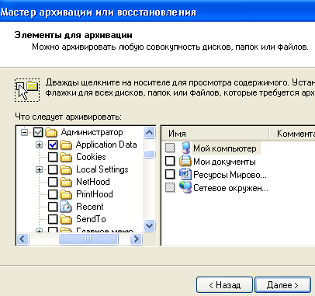The height and width of the screenshot is (296, 315).
Task: Select the Cookies label
Action: click(x=91, y=157)
